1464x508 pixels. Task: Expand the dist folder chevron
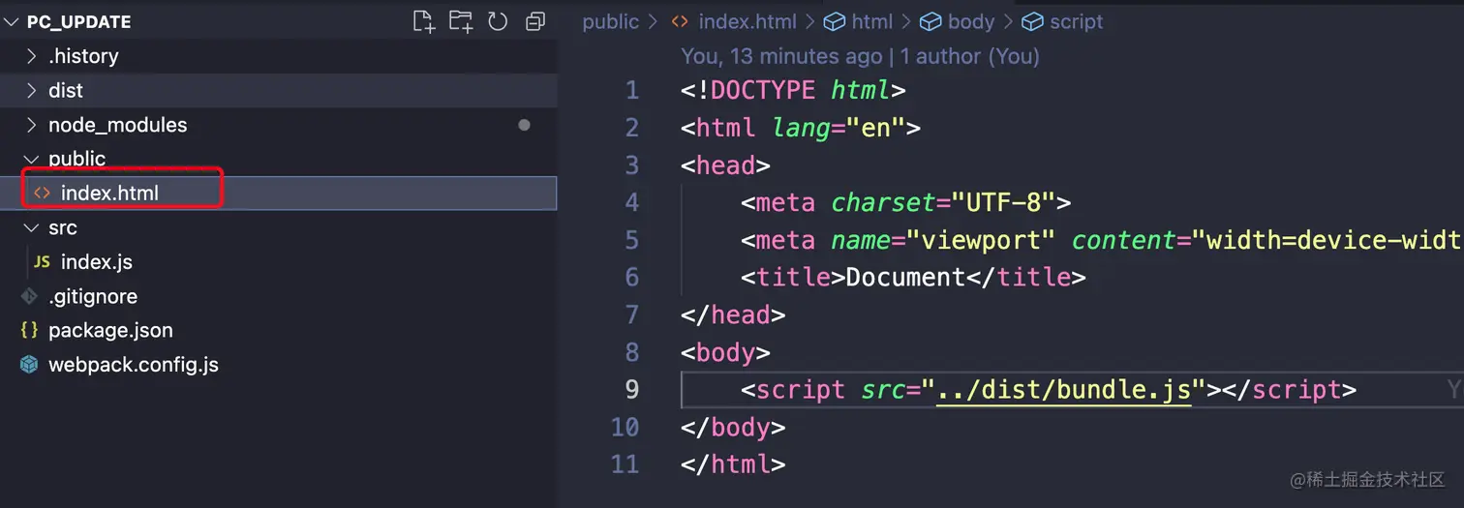tap(31, 90)
